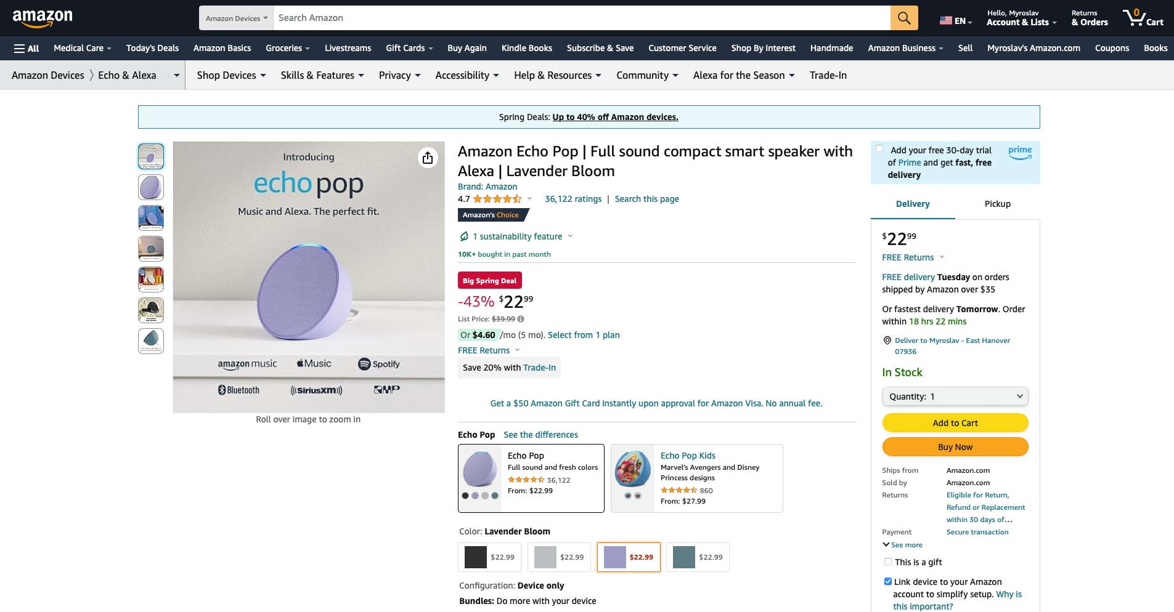Screen dimensions: 1174x612
Task: Switch to the Pickup tab
Action: click(997, 204)
